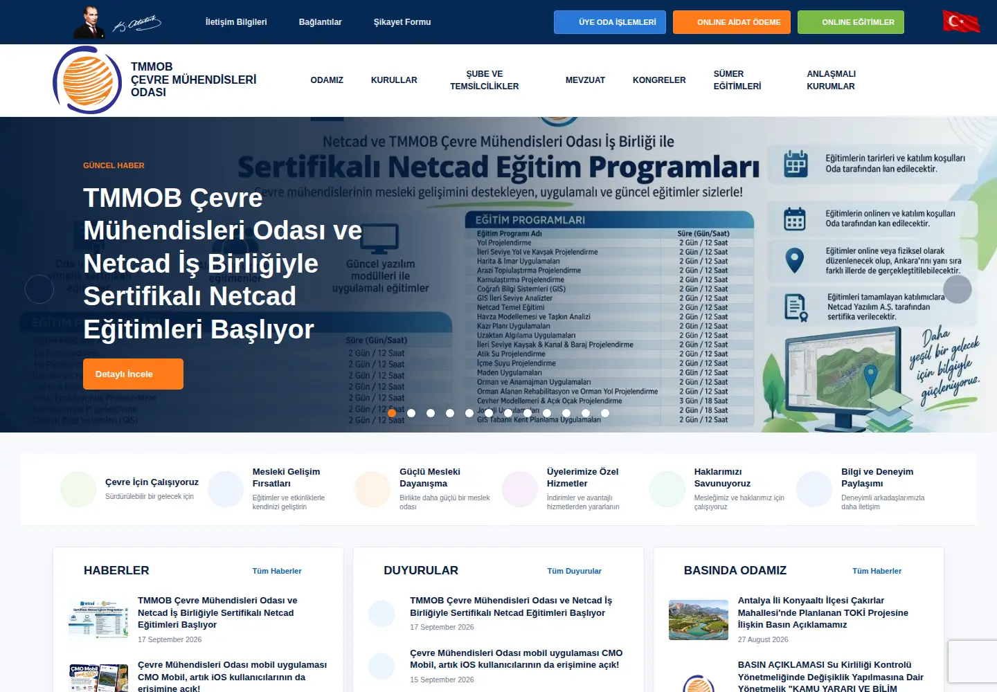
Task: Open the KURULLAR menu
Action: coord(394,80)
